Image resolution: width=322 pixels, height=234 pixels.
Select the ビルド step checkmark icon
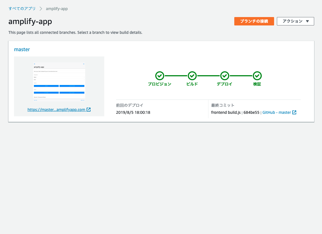coord(192,76)
